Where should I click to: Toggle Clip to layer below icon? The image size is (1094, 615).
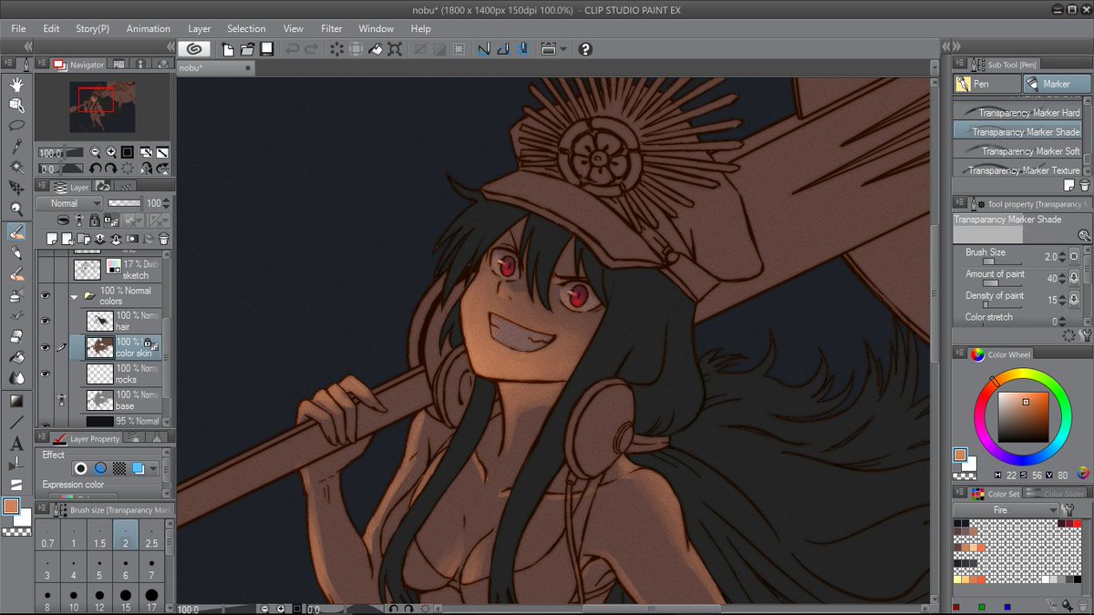click(65, 220)
